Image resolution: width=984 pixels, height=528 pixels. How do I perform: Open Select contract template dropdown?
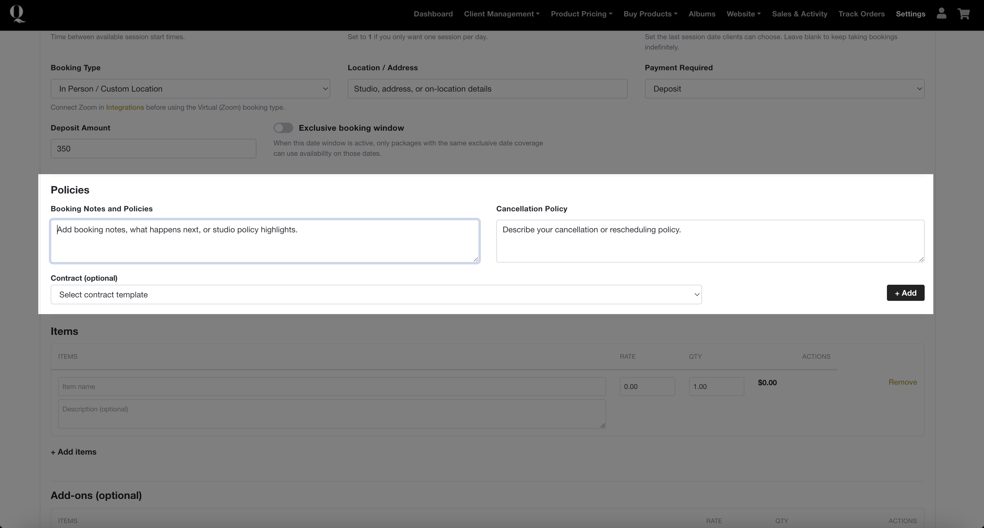tap(376, 295)
